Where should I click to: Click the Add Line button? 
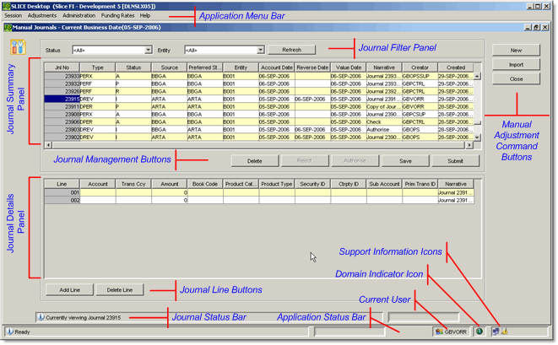(69, 290)
